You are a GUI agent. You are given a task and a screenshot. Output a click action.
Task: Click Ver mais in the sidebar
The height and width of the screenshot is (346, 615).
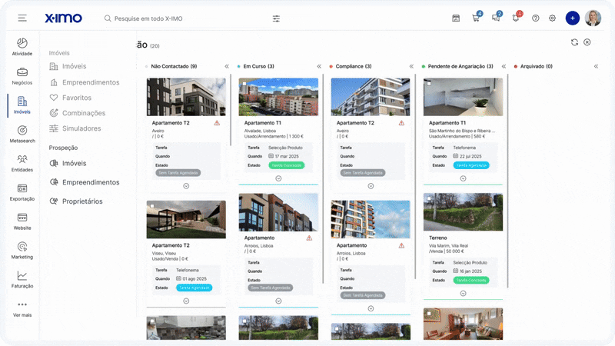(x=22, y=308)
